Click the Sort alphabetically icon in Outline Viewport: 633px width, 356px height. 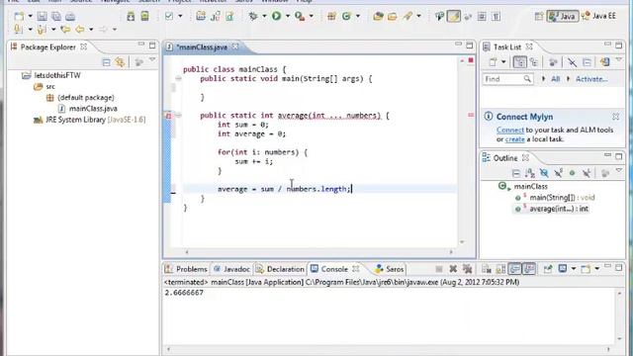click(530, 174)
